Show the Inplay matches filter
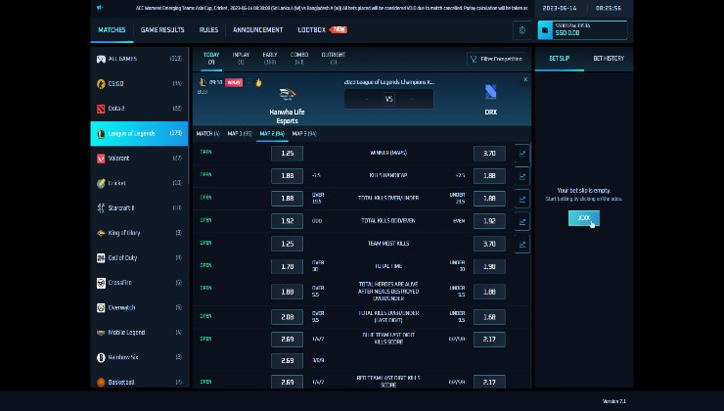This screenshot has height=411, width=724. pyautogui.click(x=240, y=59)
